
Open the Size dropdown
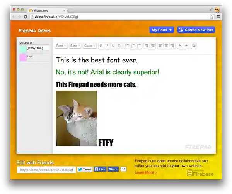point(75,46)
